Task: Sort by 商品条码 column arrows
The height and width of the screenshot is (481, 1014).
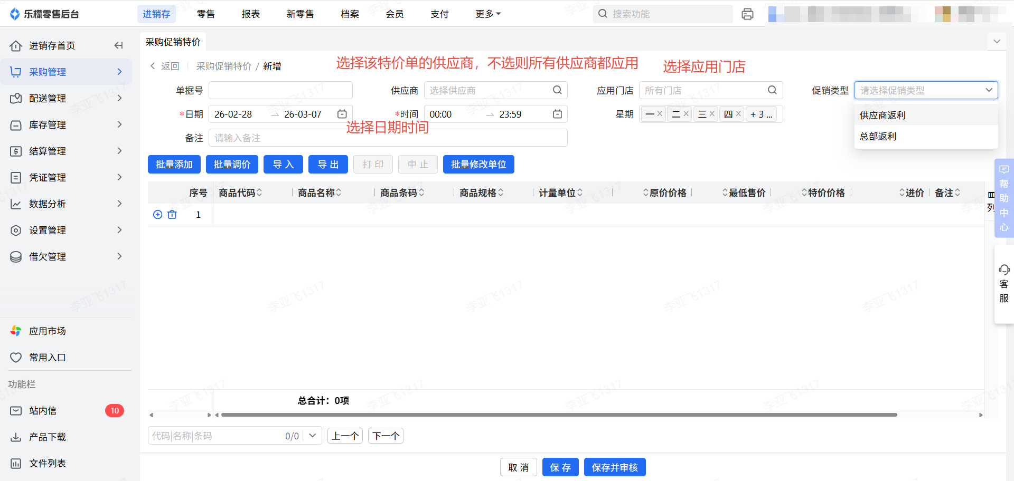Action: tap(421, 193)
